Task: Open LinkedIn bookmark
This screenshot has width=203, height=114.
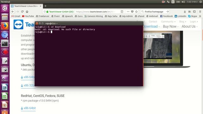Action: click(180, 16)
